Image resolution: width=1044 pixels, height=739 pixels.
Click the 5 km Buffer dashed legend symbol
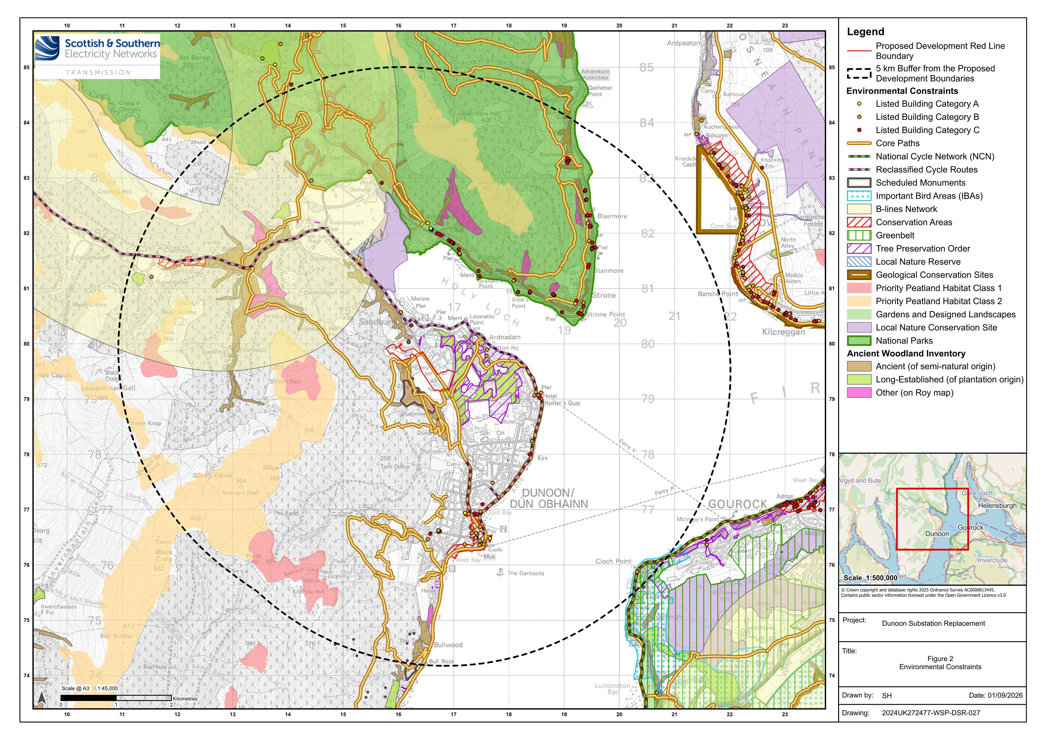click(x=859, y=74)
